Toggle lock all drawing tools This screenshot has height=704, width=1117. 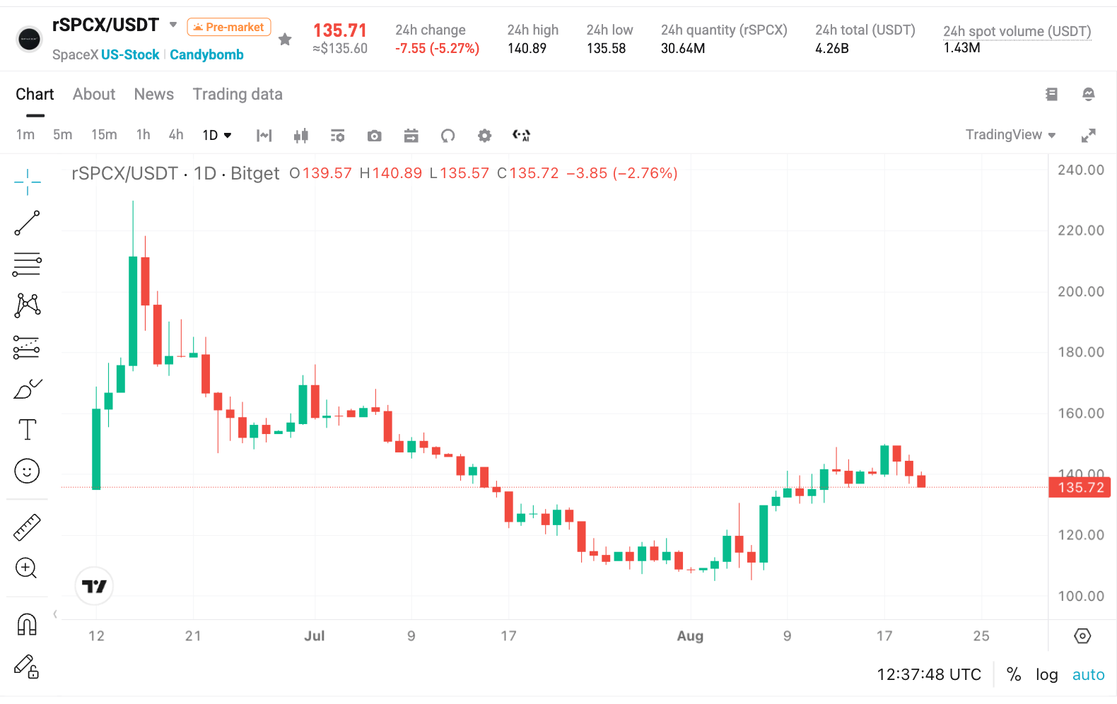(27, 667)
